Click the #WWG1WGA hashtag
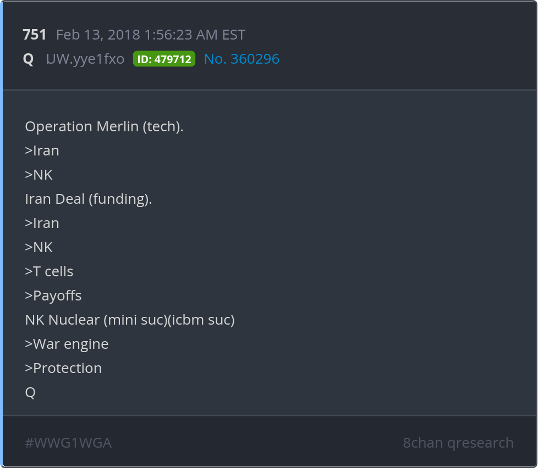 click(68, 443)
